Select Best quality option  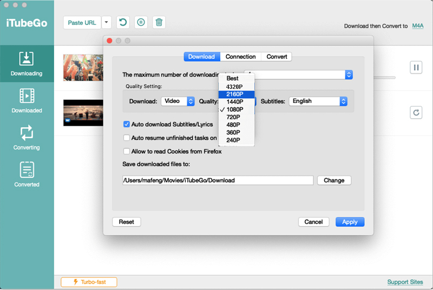point(237,79)
